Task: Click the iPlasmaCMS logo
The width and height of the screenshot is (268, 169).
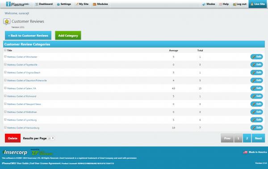Action: pos(17,4)
